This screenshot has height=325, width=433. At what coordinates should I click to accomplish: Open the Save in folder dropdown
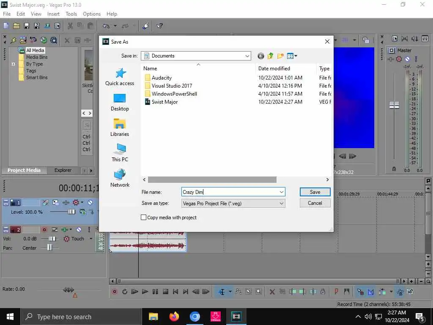click(x=247, y=56)
